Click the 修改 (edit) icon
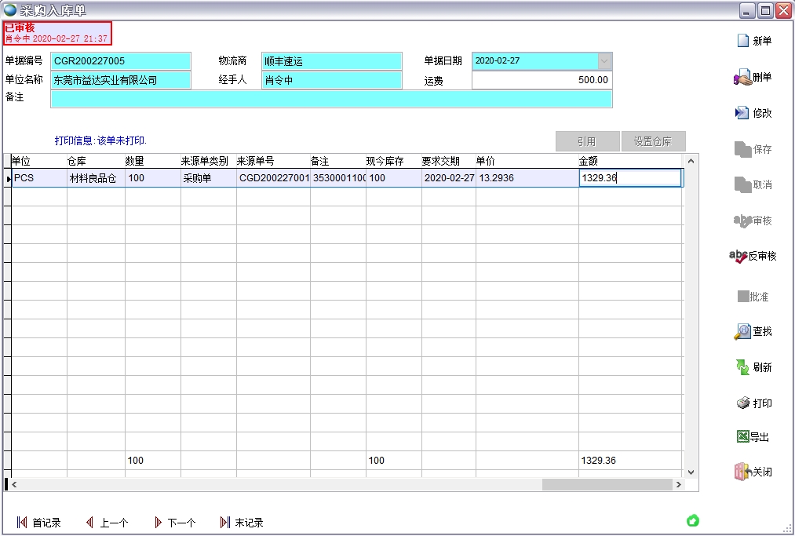Viewport: 795px width, 536px height. (x=742, y=113)
